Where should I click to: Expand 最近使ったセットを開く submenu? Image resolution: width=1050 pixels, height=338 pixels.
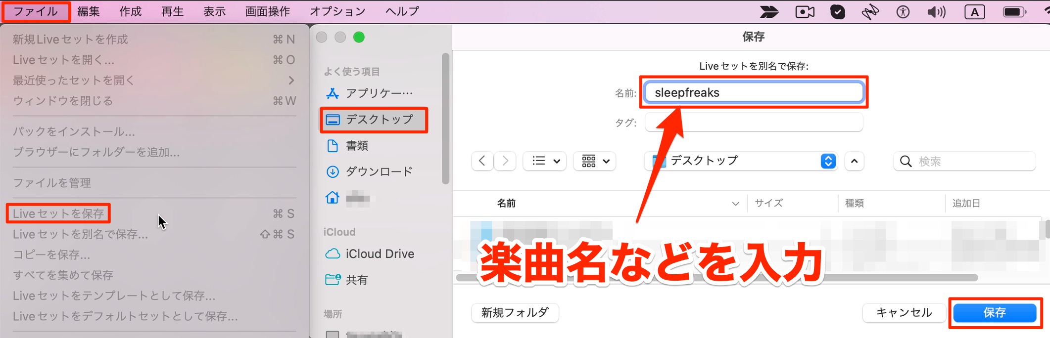click(154, 80)
